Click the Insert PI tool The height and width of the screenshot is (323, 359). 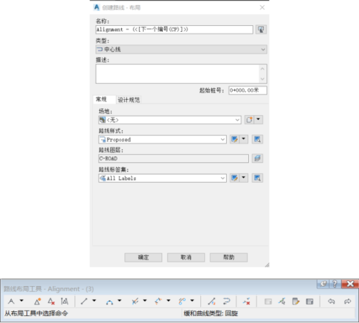pyautogui.click(x=38, y=301)
